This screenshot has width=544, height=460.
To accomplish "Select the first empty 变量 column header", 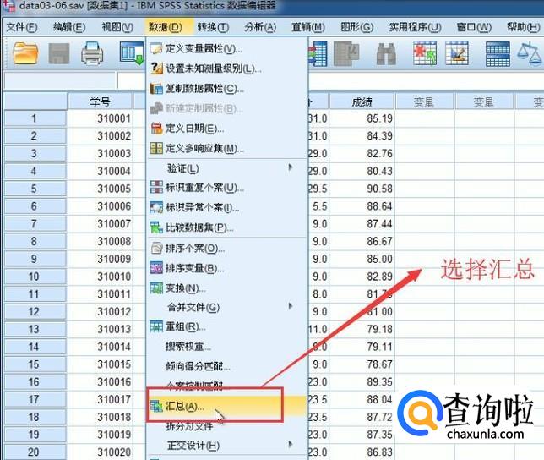I will coord(424,101).
